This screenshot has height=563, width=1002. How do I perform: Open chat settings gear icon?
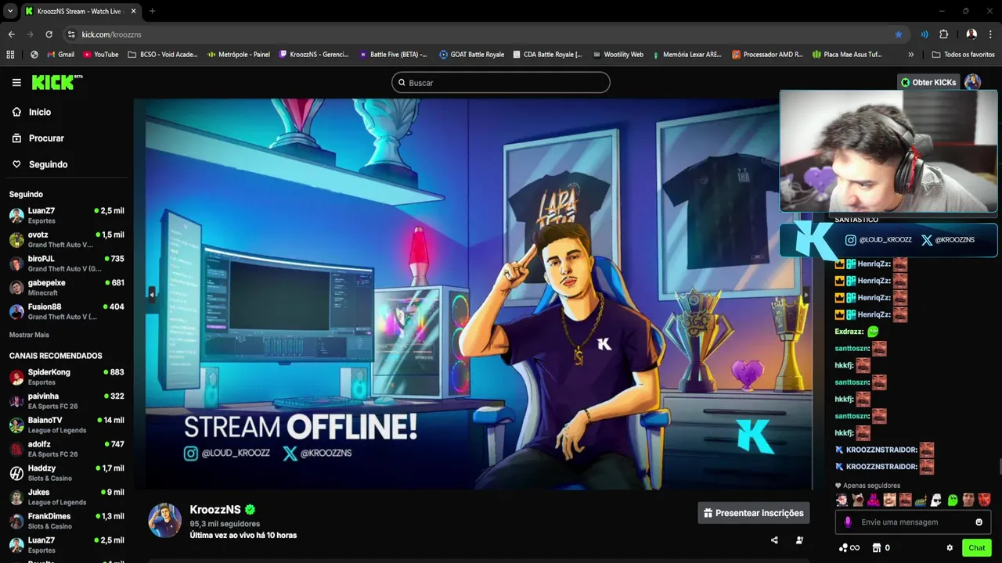pos(950,548)
